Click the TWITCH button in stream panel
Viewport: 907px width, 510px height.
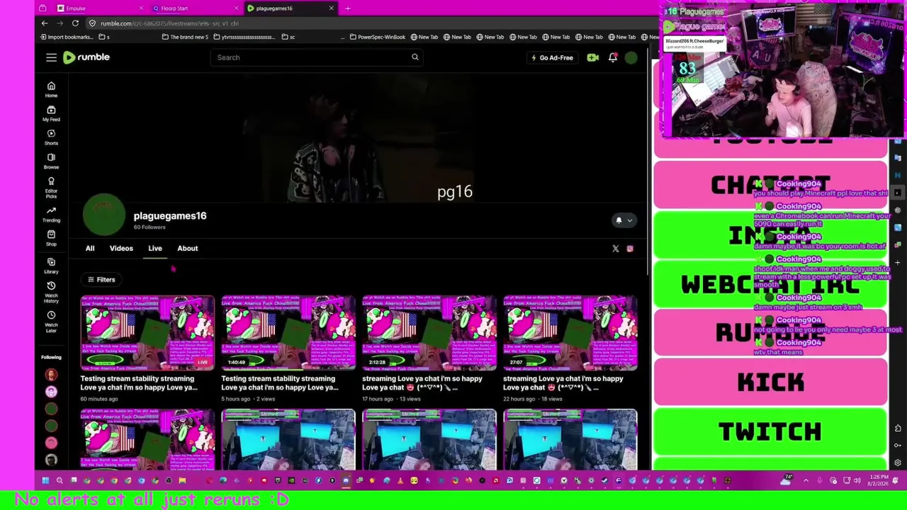coord(770,431)
